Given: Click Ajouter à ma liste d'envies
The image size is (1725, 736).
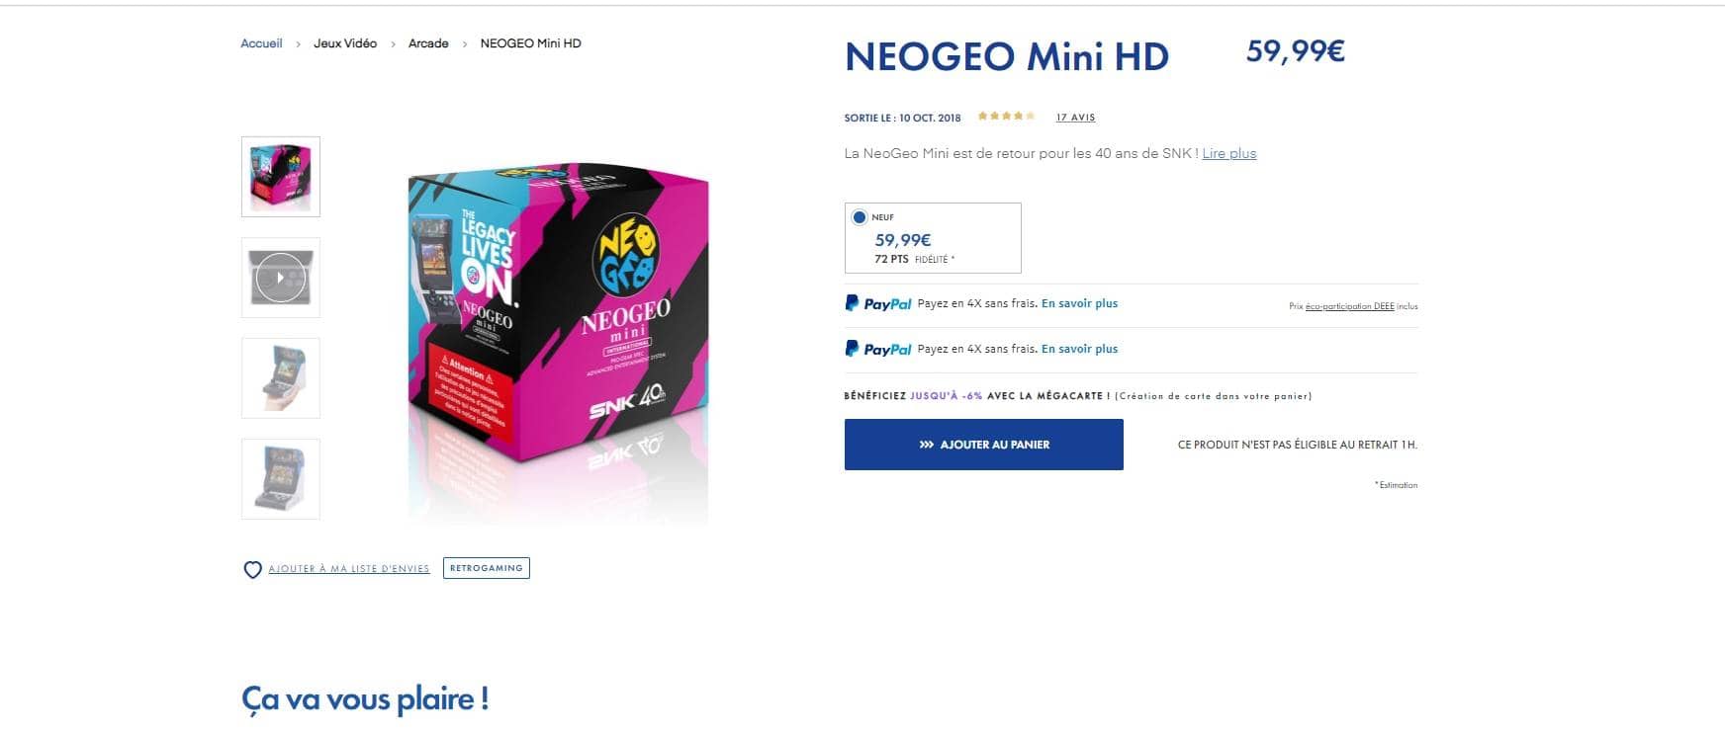Looking at the screenshot, I should (x=349, y=569).
